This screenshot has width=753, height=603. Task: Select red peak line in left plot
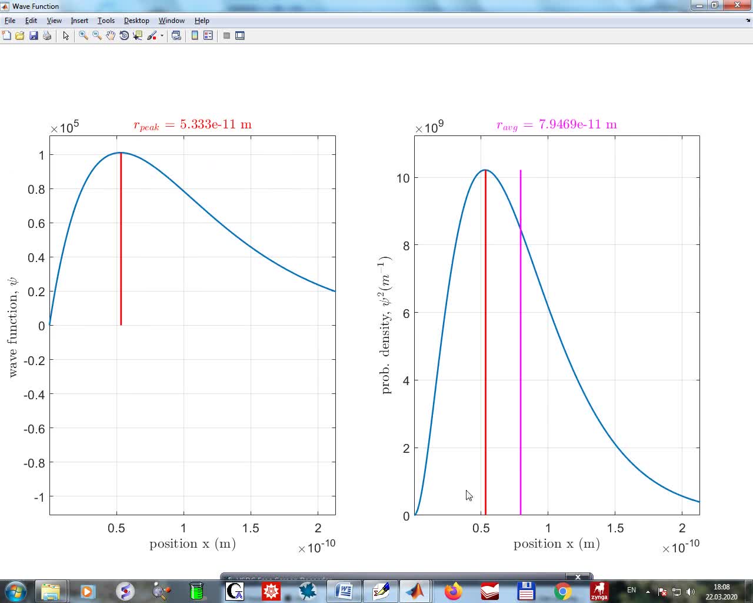[x=121, y=238]
